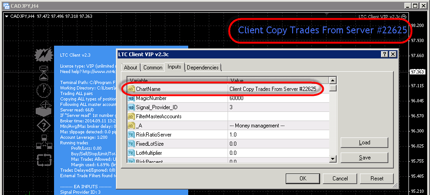Click the networked computers icon
This screenshot has width=430, height=195.
(x=44, y=143)
